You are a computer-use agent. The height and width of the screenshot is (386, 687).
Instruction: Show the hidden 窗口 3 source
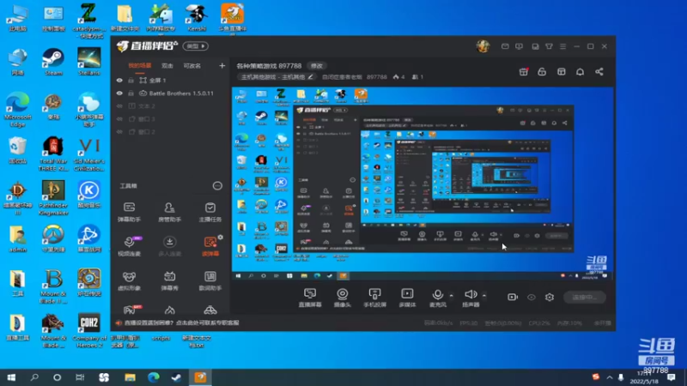coord(119,119)
